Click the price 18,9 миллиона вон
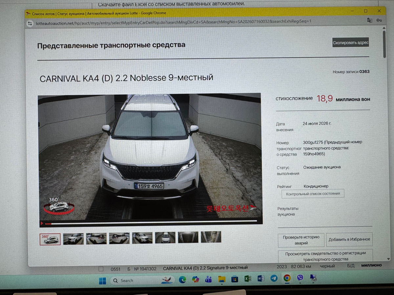The height and width of the screenshot is (295, 394). tap(343, 99)
